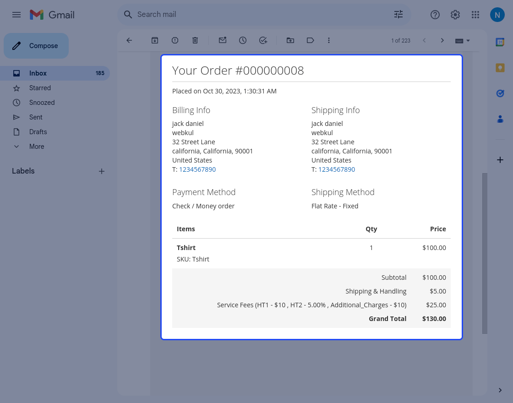This screenshot has width=513, height=403.
Task: Report this email as spam
Action: [x=175, y=40]
